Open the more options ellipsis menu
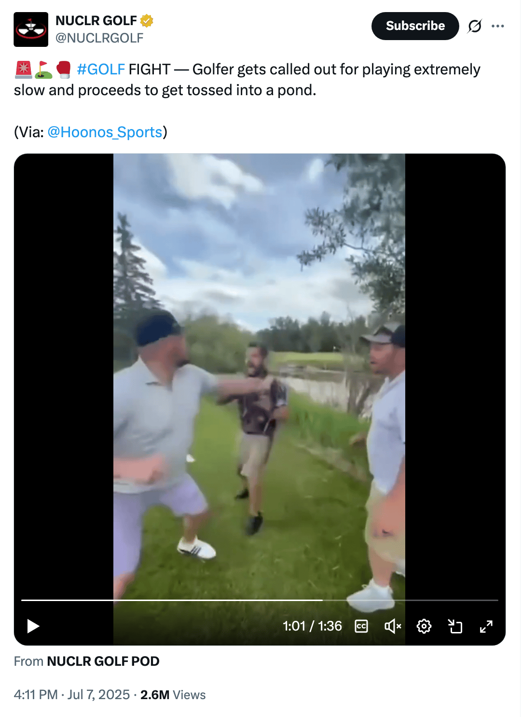Viewport: 522px width, 717px height. pos(498,26)
